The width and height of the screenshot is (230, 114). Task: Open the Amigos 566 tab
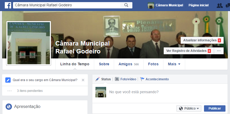point(129,64)
